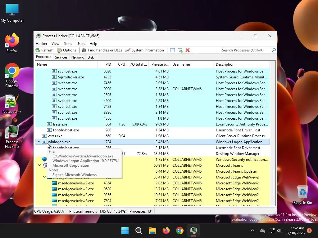The height and width of the screenshot is (238, 318).
Task: Switch to the Network tab
Action: click(77, 57)
